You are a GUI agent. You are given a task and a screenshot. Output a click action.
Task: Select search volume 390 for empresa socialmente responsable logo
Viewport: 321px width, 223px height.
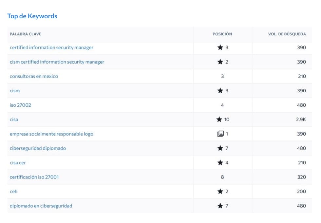pos(301,134)
